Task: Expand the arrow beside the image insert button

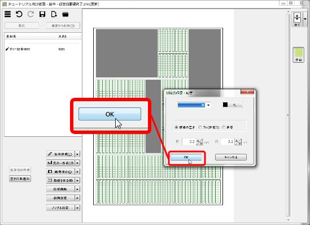Action: click(x=77, y=171)
